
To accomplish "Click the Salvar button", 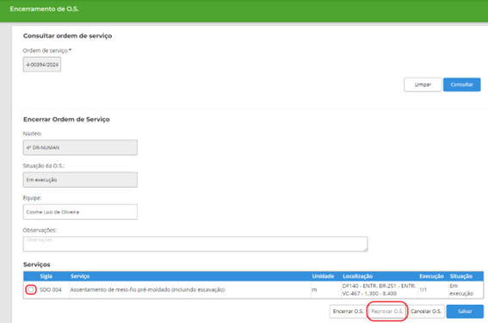I will point(465,311).
